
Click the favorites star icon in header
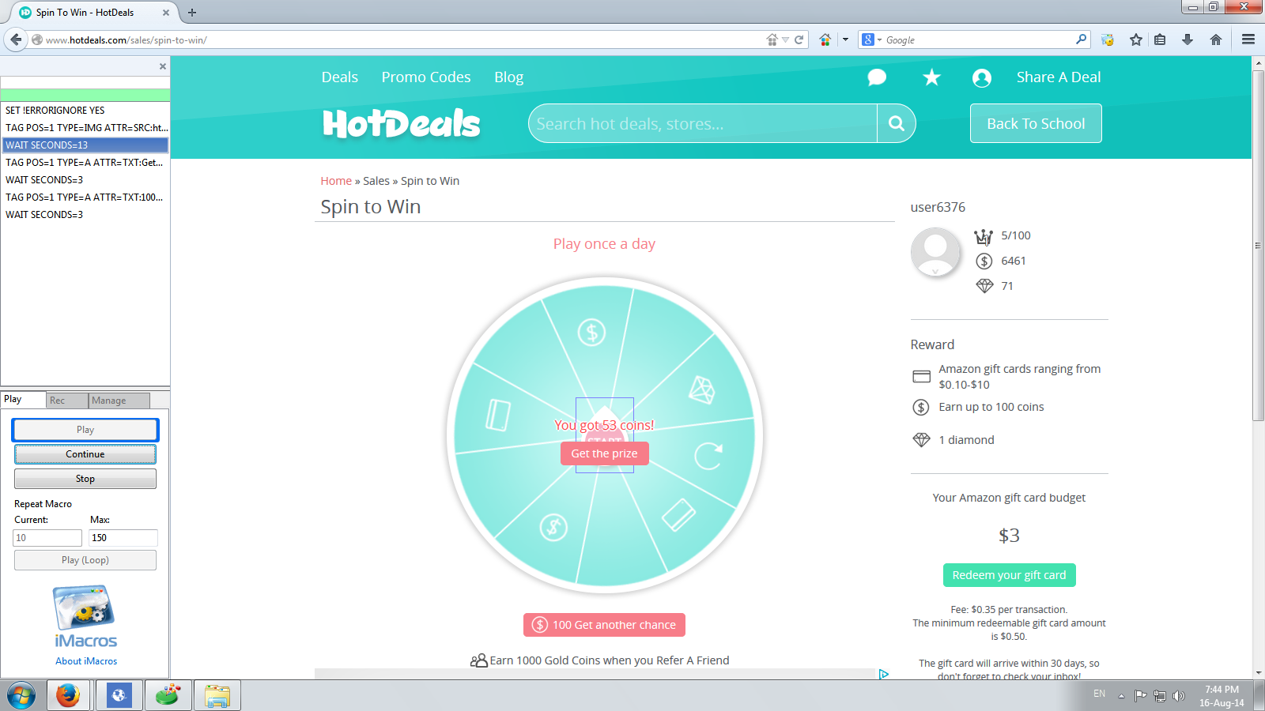[x=932, y=77]
